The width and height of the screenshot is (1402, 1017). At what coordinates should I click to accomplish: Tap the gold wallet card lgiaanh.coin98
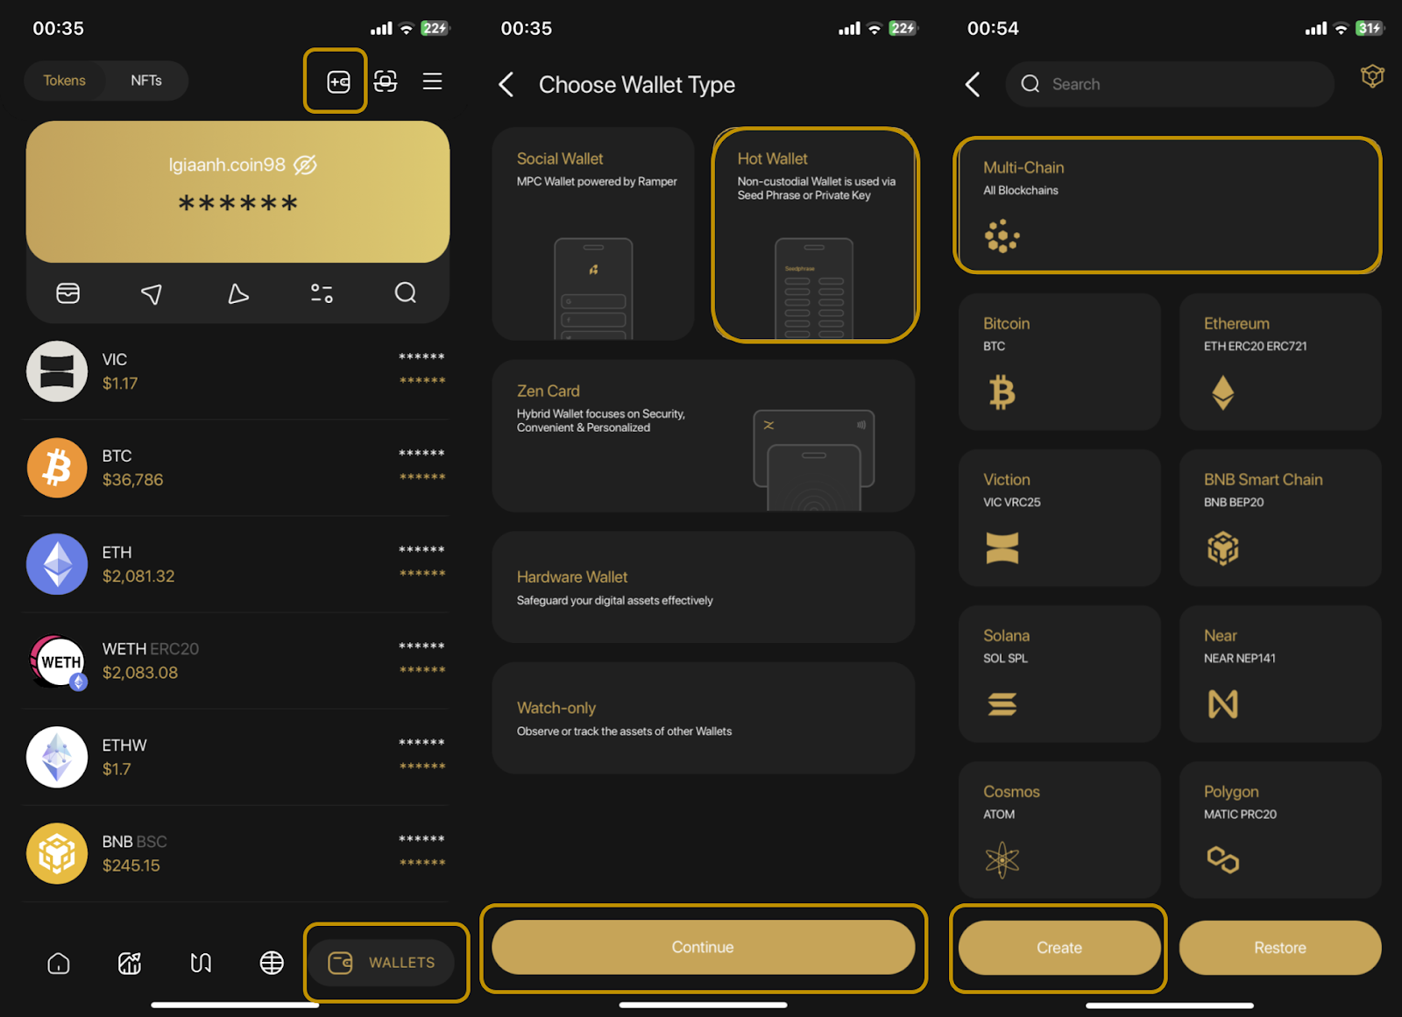[x=237, y=192]
